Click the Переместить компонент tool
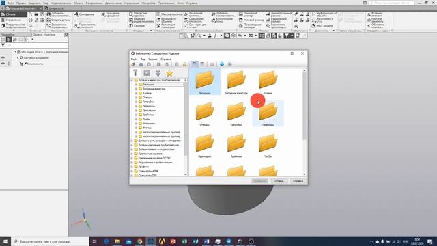 85,25
